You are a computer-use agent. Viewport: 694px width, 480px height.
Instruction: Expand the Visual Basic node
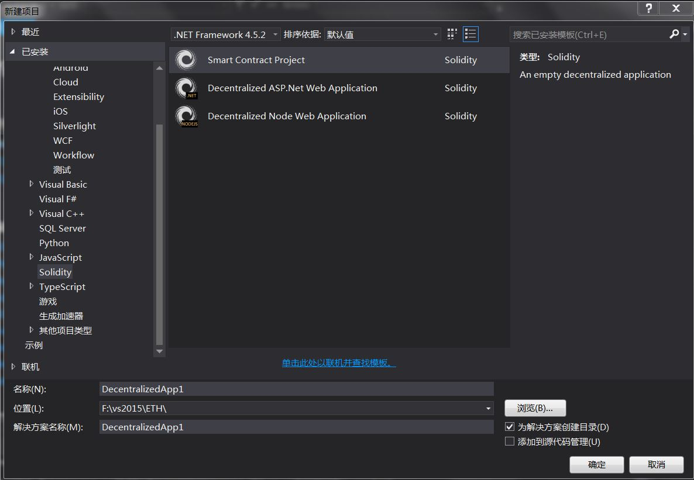point(31,184)
